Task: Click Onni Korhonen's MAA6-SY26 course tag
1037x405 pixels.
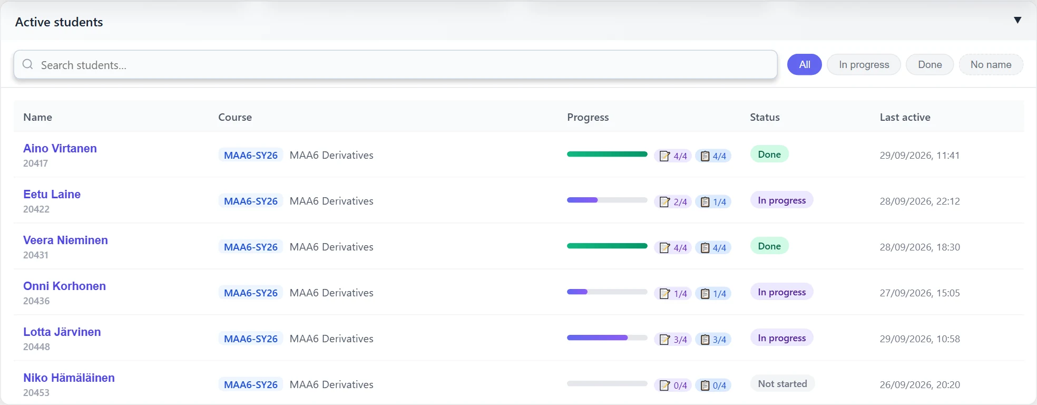Action: (x=251, y=293)
